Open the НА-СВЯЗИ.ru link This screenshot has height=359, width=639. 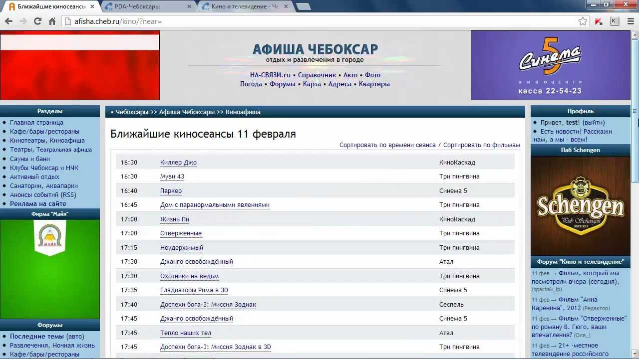270,75
